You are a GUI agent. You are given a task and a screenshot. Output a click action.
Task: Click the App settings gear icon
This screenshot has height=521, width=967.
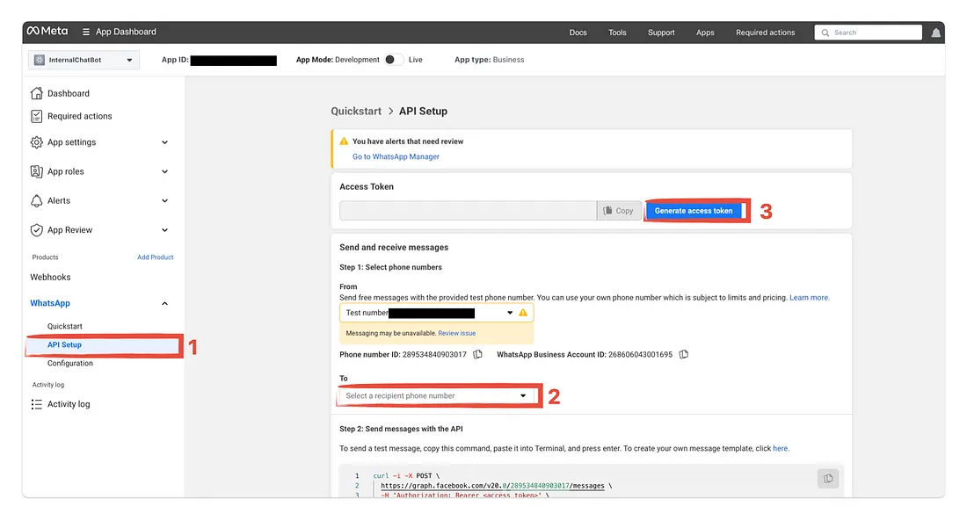click(x=36, y=142)
